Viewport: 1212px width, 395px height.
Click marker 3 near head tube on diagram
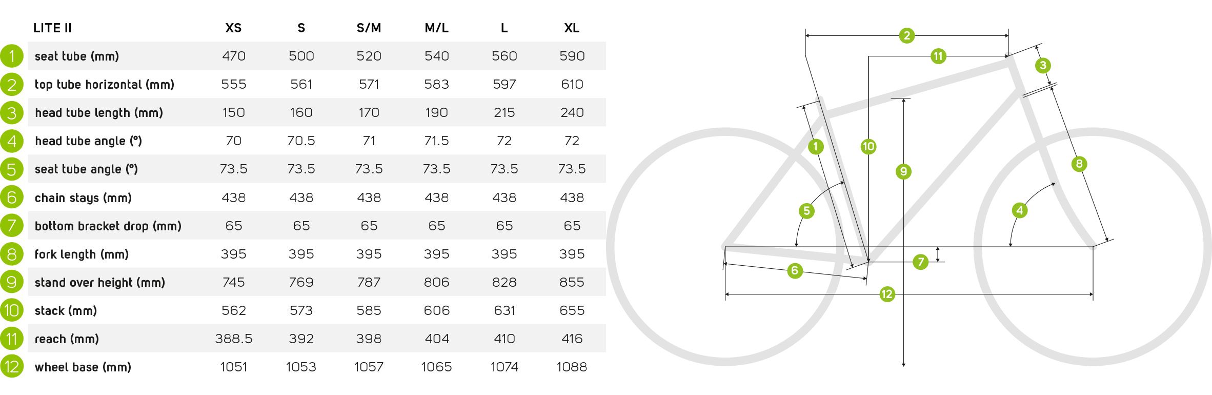pos(1043,65)
